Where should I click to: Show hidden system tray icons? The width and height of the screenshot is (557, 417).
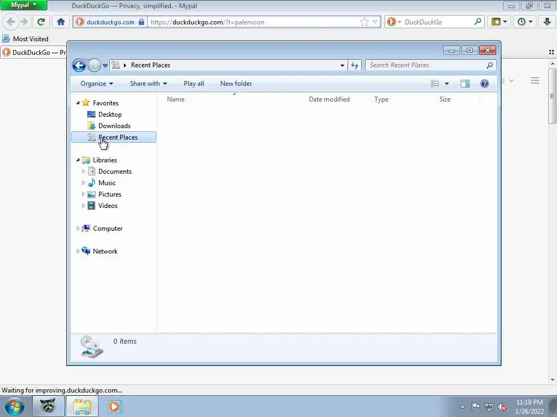pyautogui.click(x=462, y=407)
